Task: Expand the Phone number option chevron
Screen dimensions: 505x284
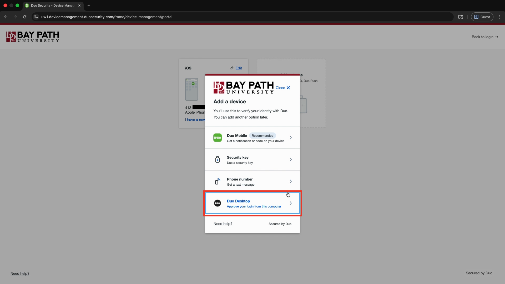Action: point(291,181)
